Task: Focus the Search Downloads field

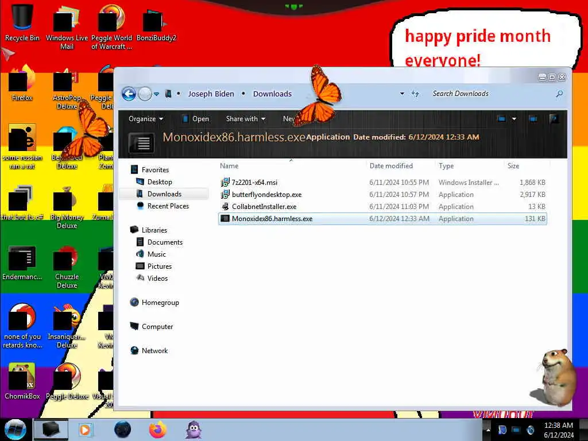Action: (x=492, y=94)
